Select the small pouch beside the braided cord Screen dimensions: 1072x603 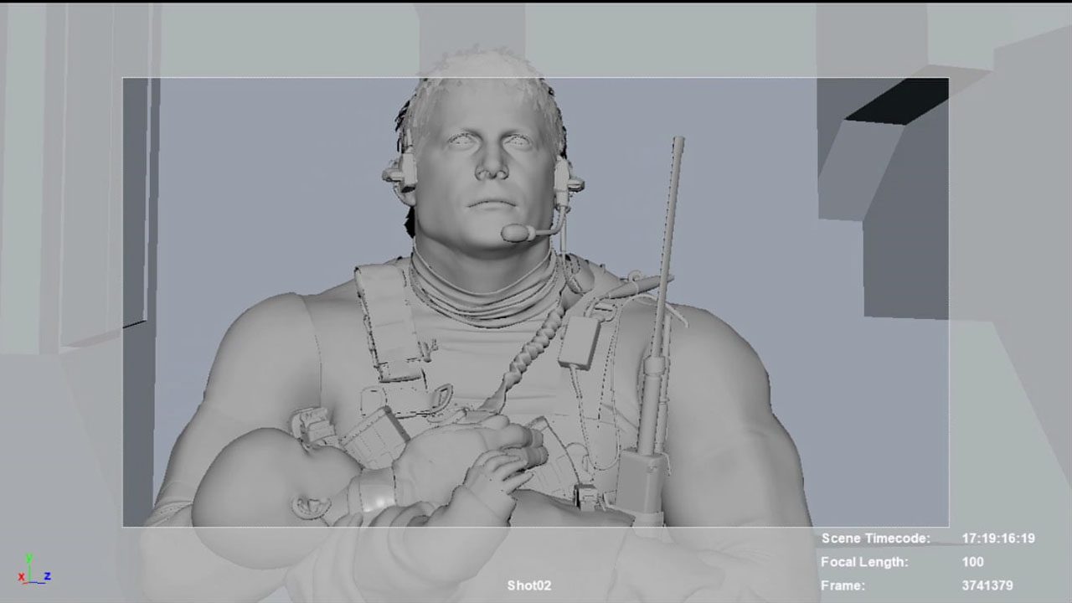point(579,341)
